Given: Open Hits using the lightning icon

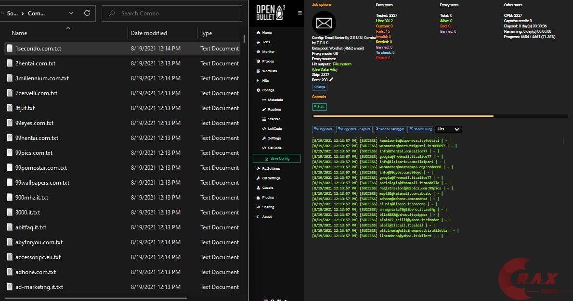Looking at the screenshot, I should pyautogui.click(x=259, y=81).
